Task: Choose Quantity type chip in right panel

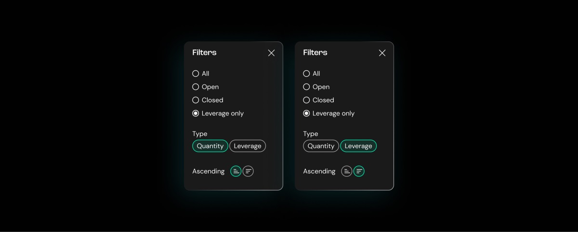Action: pyautogui.click(x=321, y=146)
